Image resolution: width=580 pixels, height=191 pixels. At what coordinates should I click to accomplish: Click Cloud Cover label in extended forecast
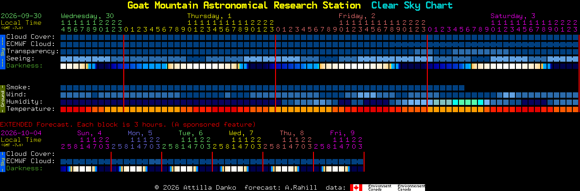[x=31, y=154]
